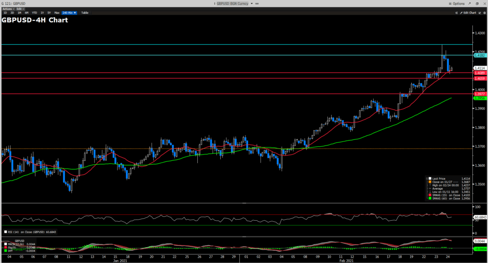Click the 1.3956 green SMA label
The height and width of the screenshot is (263, 488).
(480, 98)
